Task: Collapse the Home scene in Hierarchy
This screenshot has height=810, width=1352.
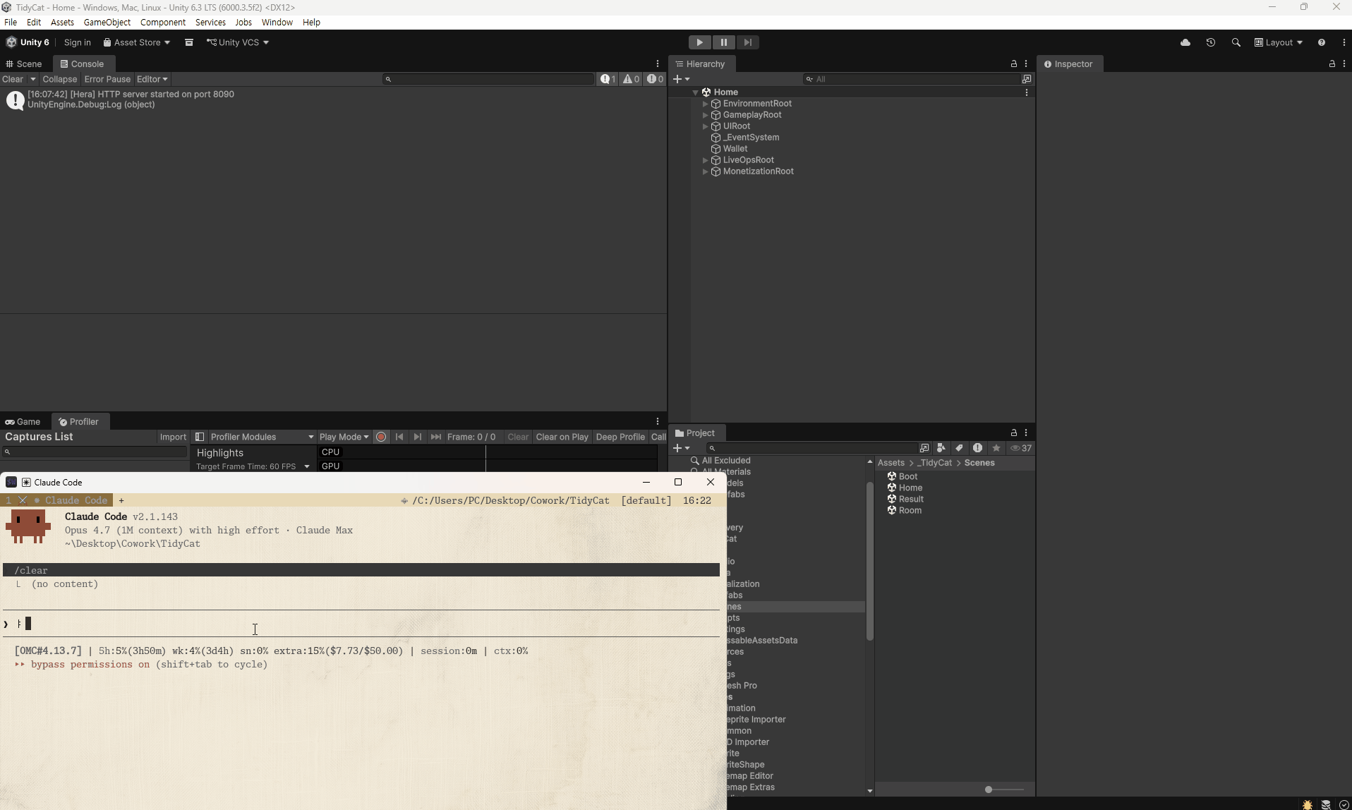Action: [696, 92]
